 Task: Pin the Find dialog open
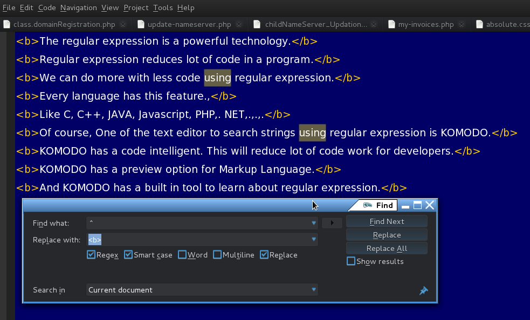[424, 290]
